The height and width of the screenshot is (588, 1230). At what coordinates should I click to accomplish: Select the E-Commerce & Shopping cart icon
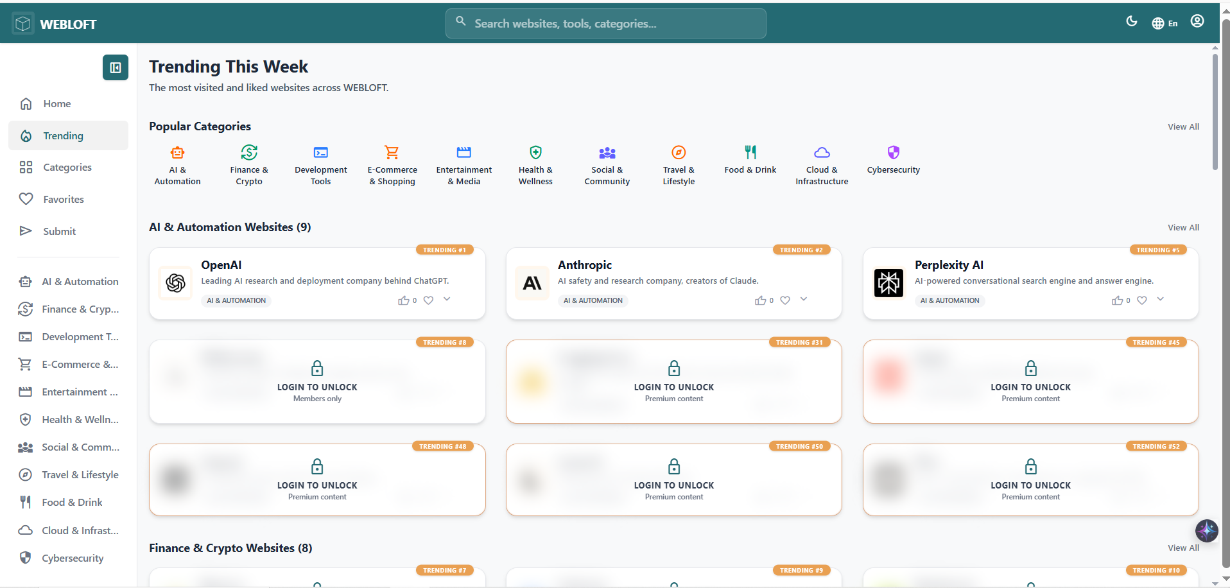click(392, 153)
